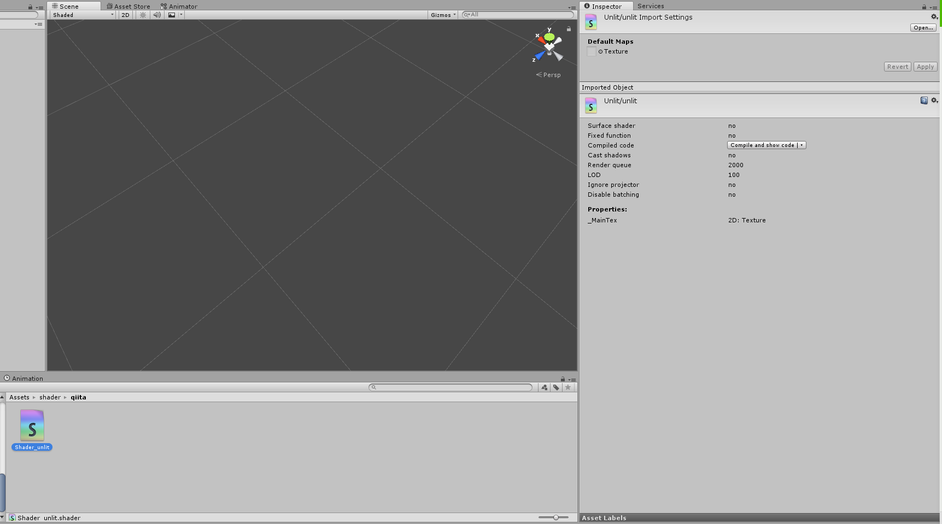Switch to the Services tab
The height and width of the screenshot is (524, 942).
(650, 6)
